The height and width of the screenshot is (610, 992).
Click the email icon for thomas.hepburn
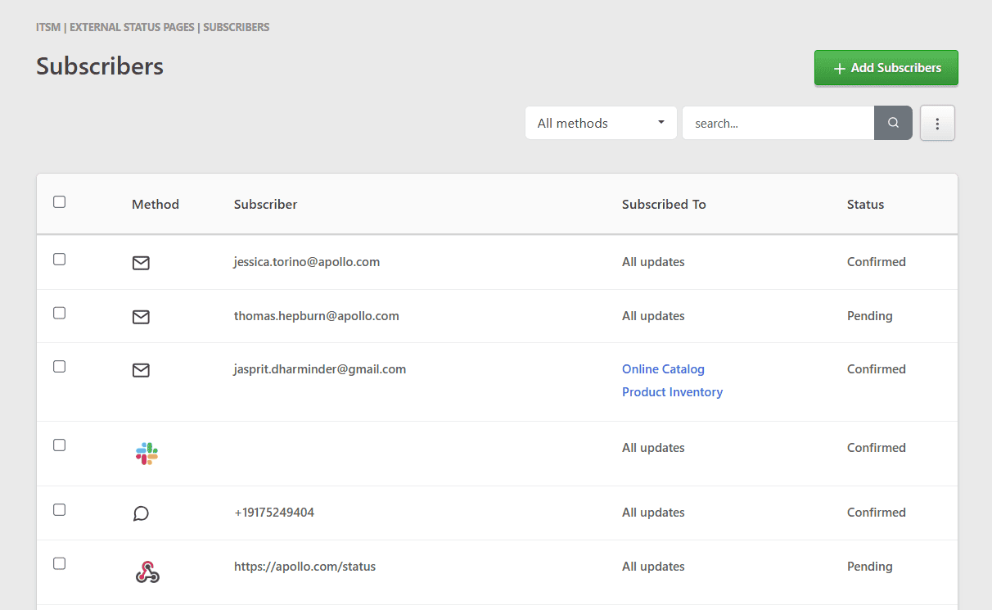(x=141, y=317)
